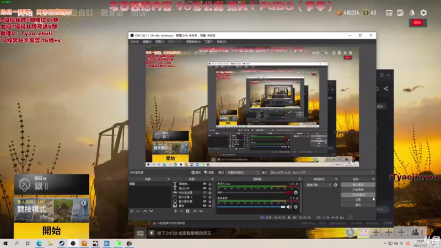Pop out the audio mixer dock panel
This screenshot has height=248, width=441.
tap(300, 179)
